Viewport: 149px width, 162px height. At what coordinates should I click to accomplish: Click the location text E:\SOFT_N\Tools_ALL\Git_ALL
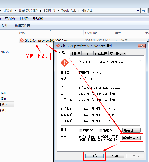[99, 88]
